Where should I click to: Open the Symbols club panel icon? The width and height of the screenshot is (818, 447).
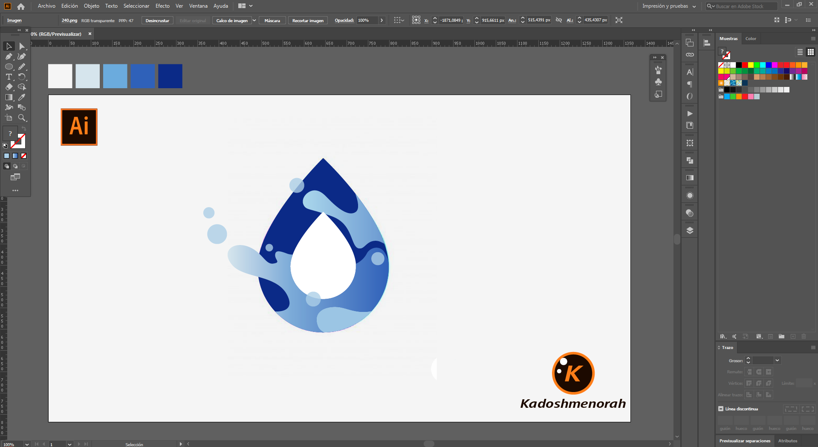click(x=659, y=82)
